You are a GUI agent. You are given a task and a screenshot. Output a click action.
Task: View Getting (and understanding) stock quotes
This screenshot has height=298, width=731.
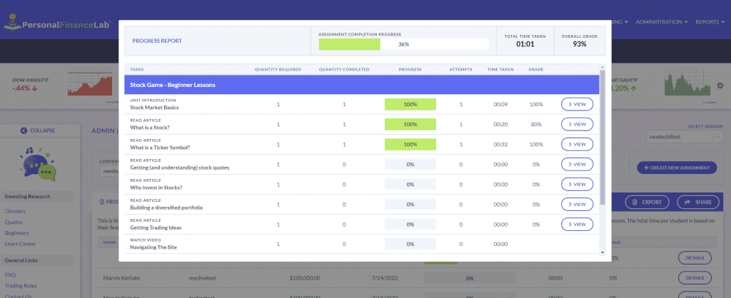pos(577,165)
